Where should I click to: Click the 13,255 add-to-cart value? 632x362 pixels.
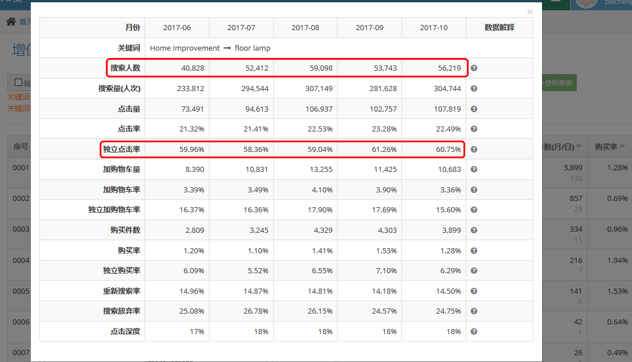tap(321, 169)
